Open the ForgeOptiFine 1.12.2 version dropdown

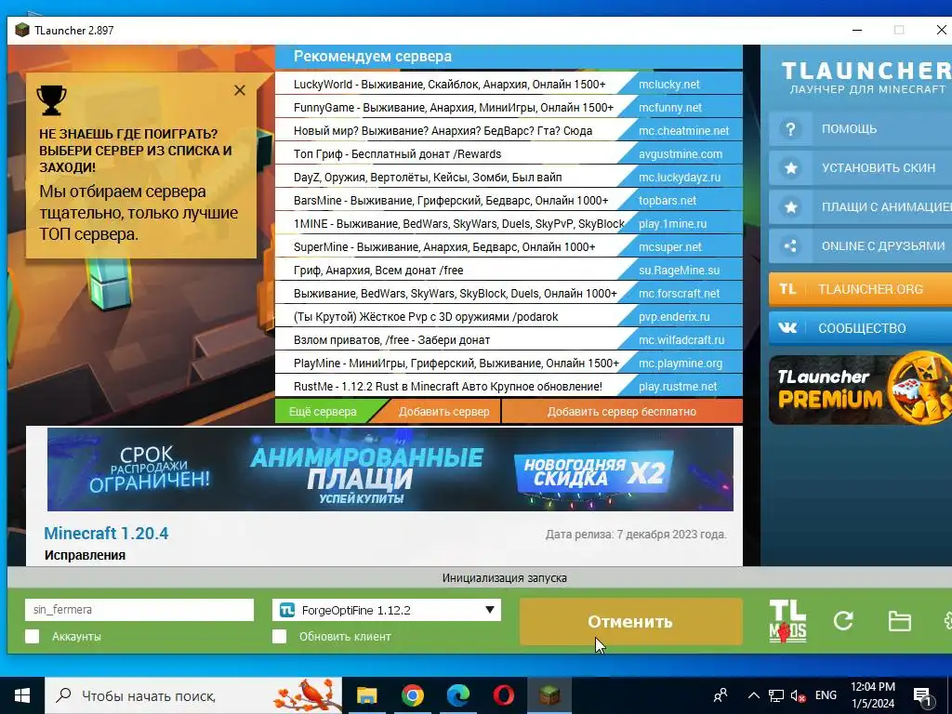coord(387,610)
